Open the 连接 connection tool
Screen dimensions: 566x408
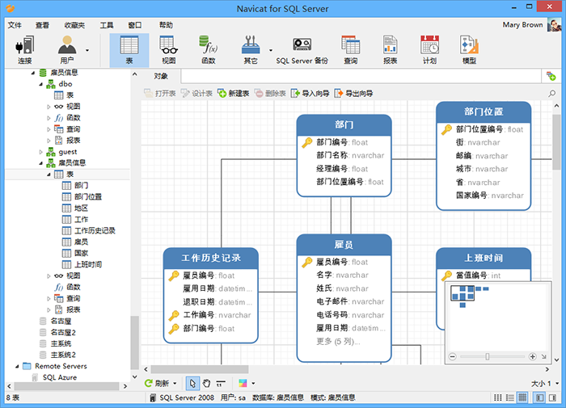pos(24,50)
